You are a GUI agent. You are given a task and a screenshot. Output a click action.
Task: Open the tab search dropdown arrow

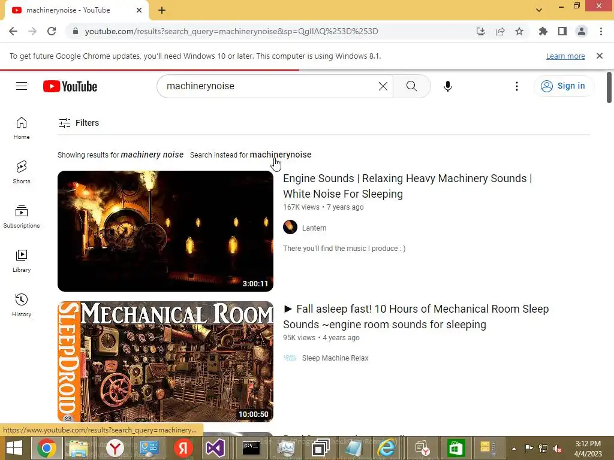coord(539,10)
